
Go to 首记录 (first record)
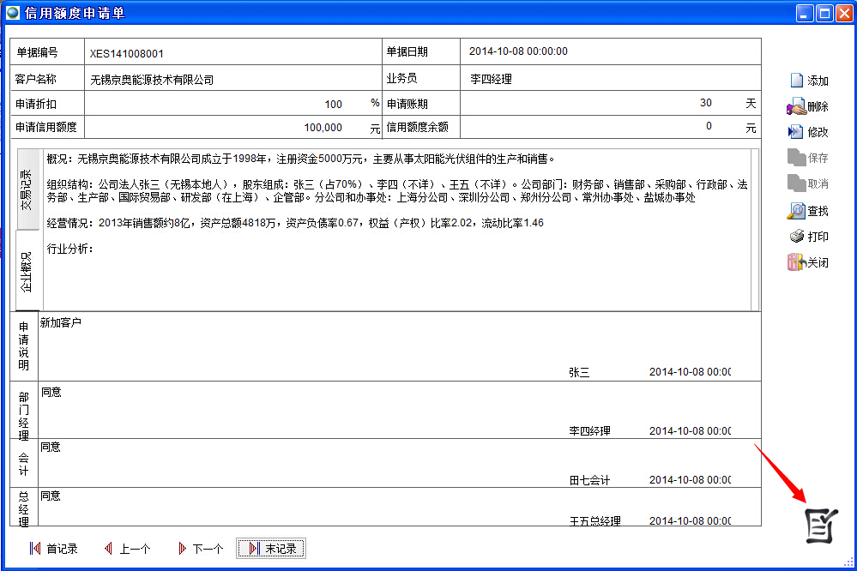53,549
